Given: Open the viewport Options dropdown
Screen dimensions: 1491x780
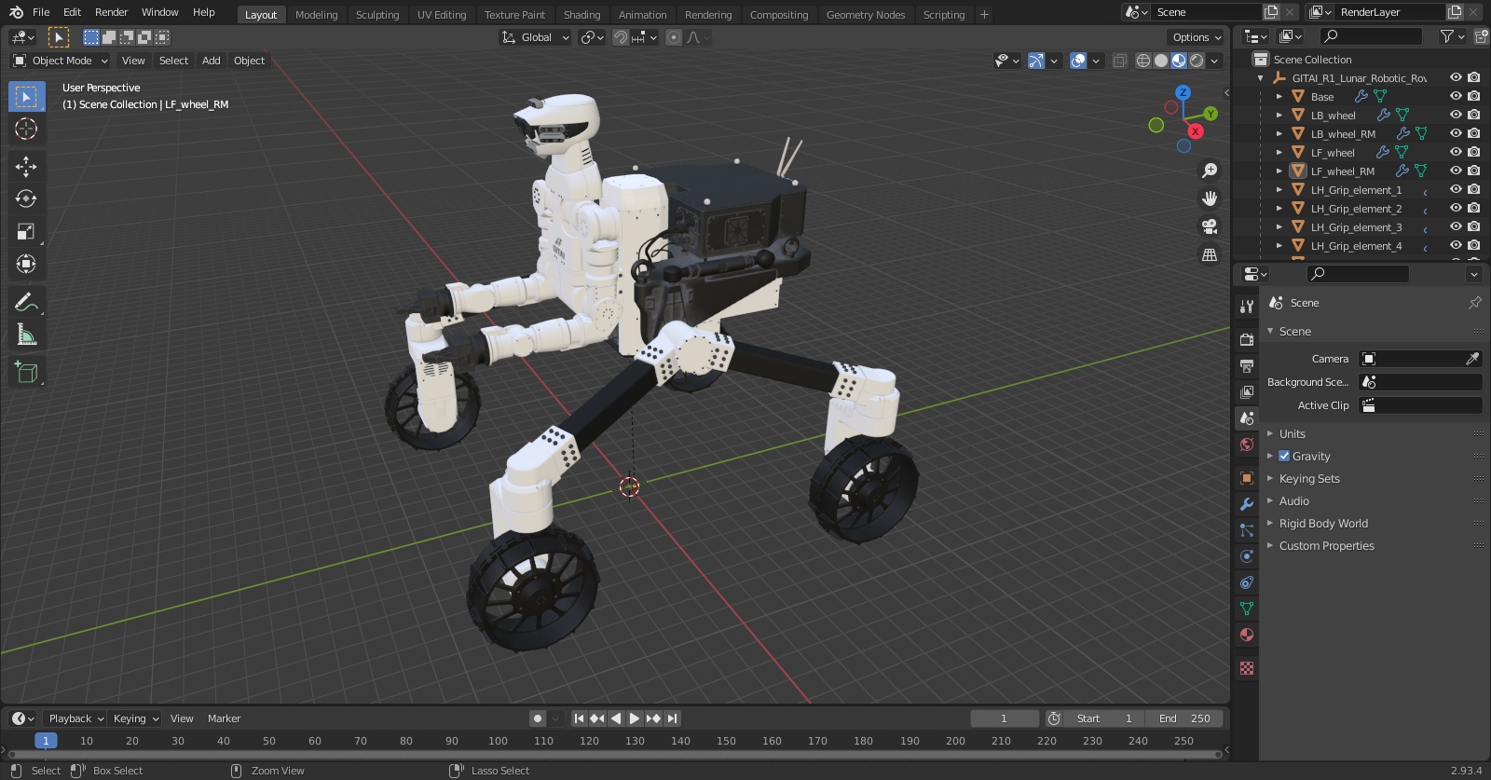Looking at the screenshot, I should pyautogui.click(x=1197, y=37).
